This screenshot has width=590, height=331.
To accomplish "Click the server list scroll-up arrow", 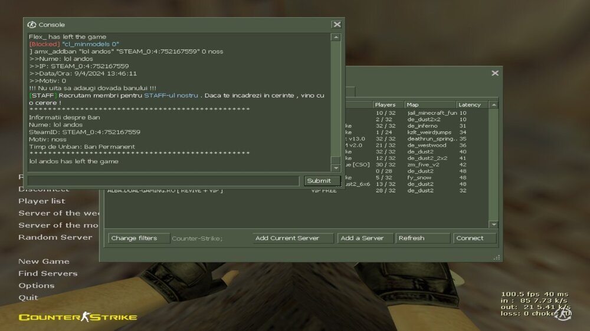I will [493, 105].
